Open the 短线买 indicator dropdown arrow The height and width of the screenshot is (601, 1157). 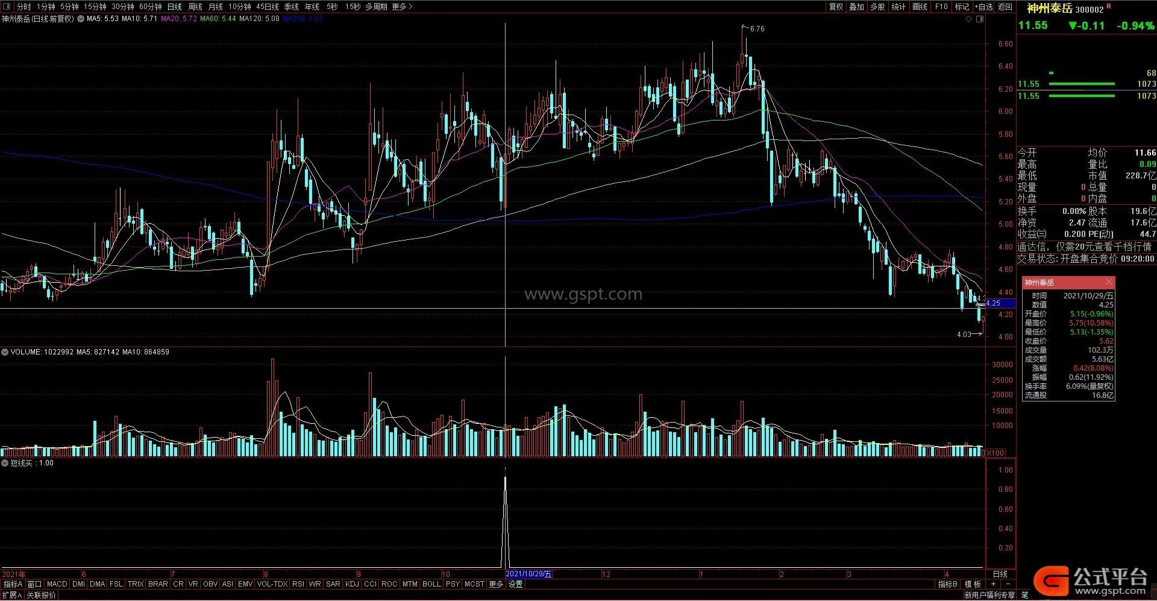pos(5,464)
